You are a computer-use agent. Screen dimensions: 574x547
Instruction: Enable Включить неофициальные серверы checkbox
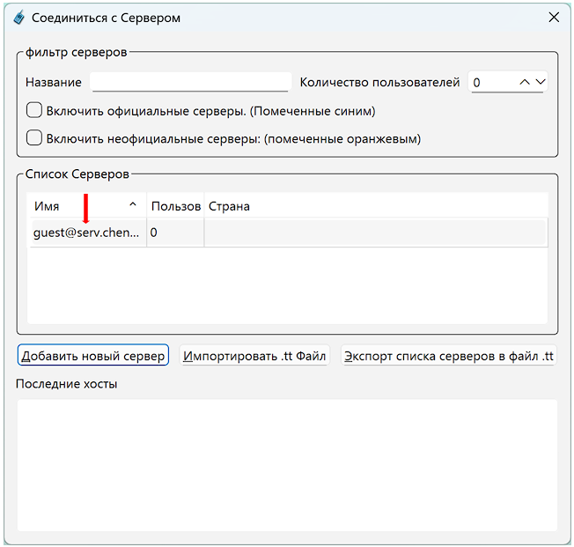point(34,138)
